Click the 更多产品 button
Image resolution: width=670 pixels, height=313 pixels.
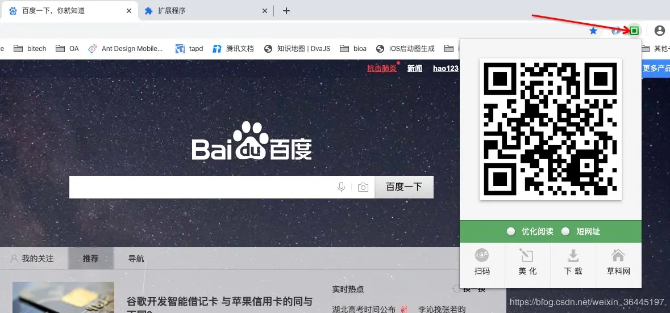(x=656, y=68)
